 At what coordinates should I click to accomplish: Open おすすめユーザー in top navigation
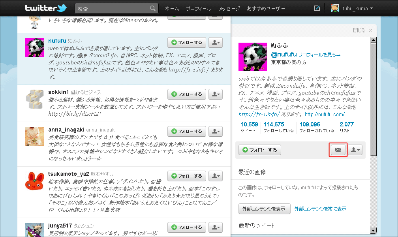click(266, 9)
